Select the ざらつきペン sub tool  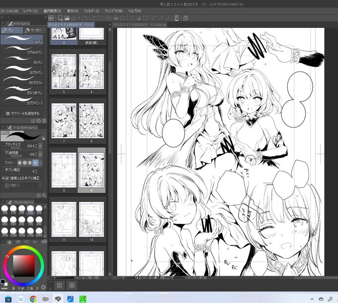pos(22,90)
